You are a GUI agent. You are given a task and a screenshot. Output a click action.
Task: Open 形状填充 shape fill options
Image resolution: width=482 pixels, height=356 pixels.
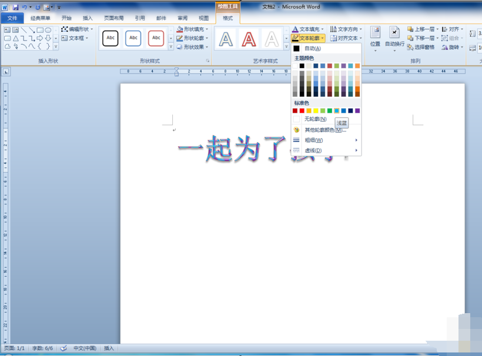click(192, 29)
